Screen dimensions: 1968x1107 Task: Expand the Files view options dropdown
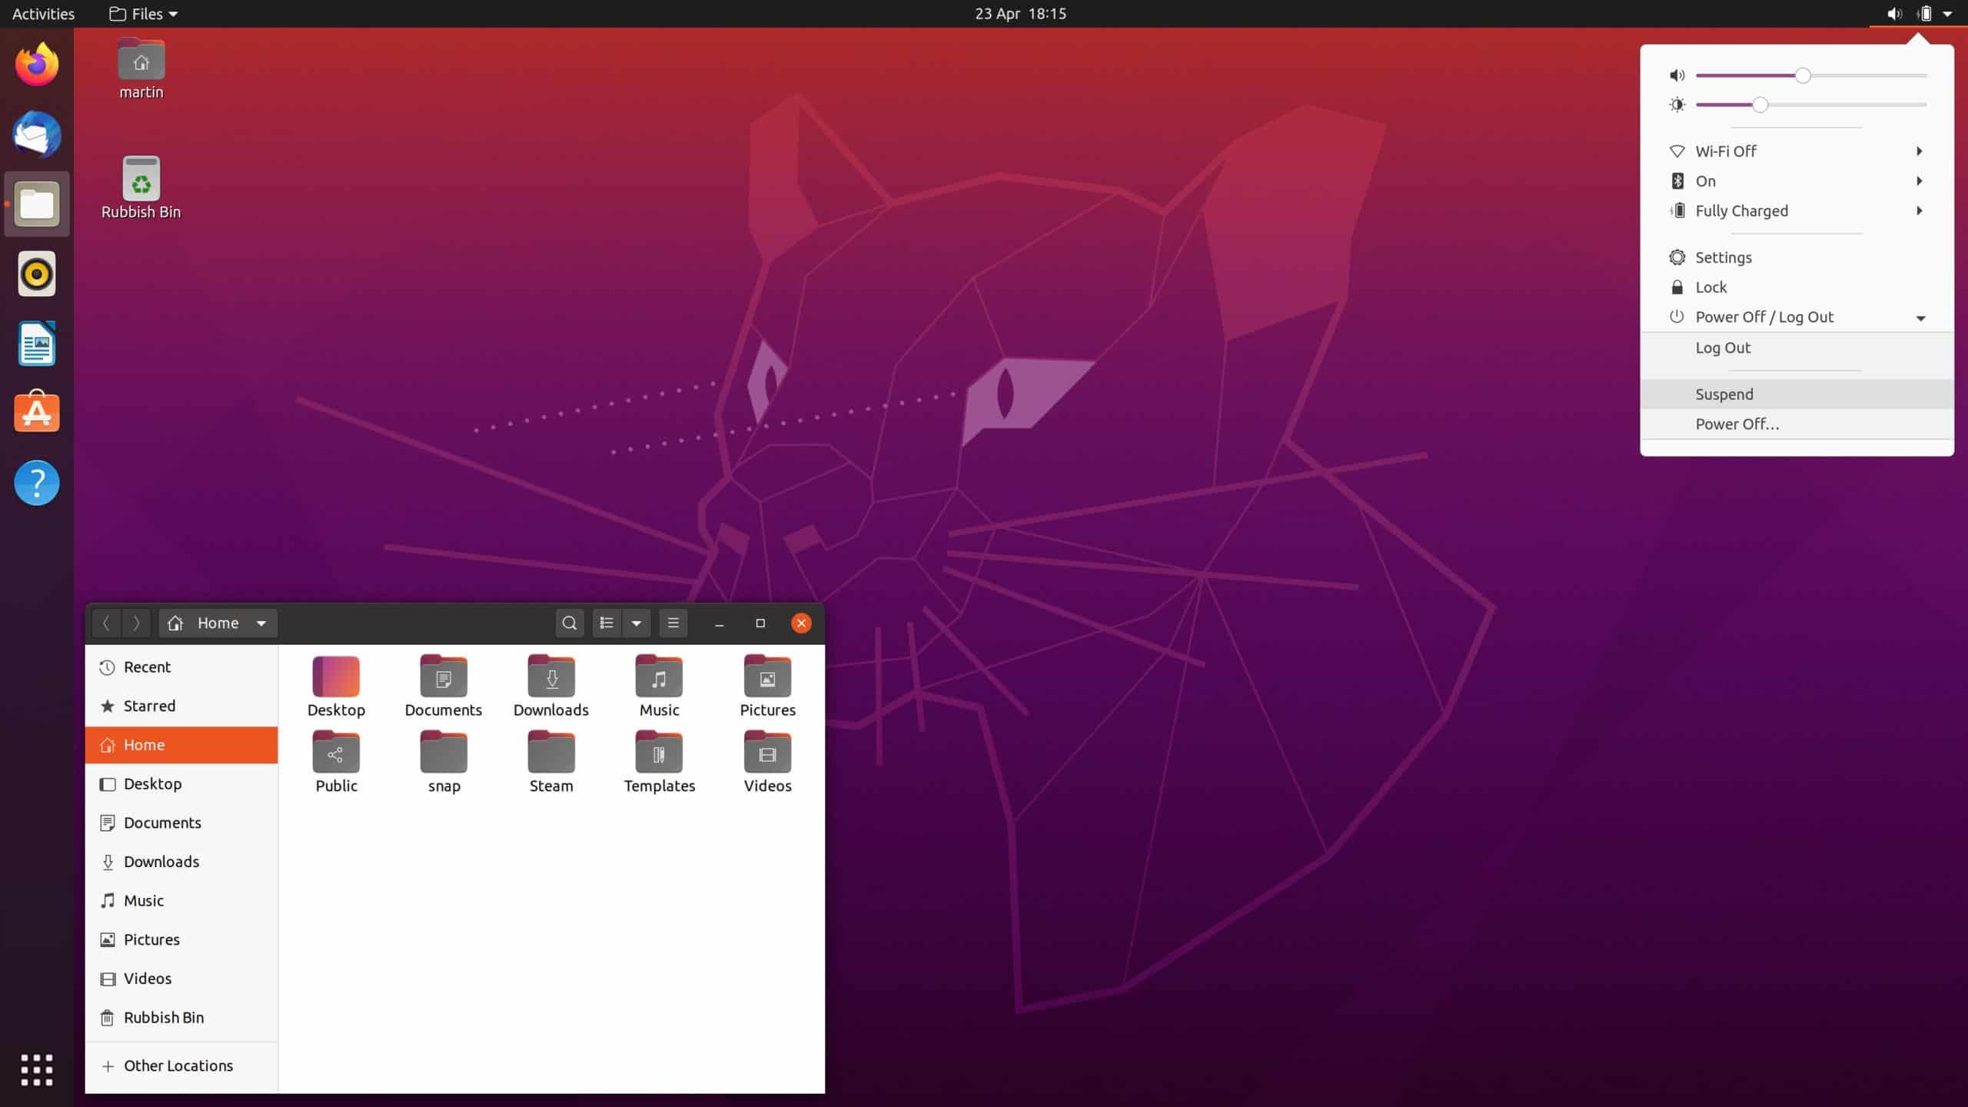click(x=635, y=623)
